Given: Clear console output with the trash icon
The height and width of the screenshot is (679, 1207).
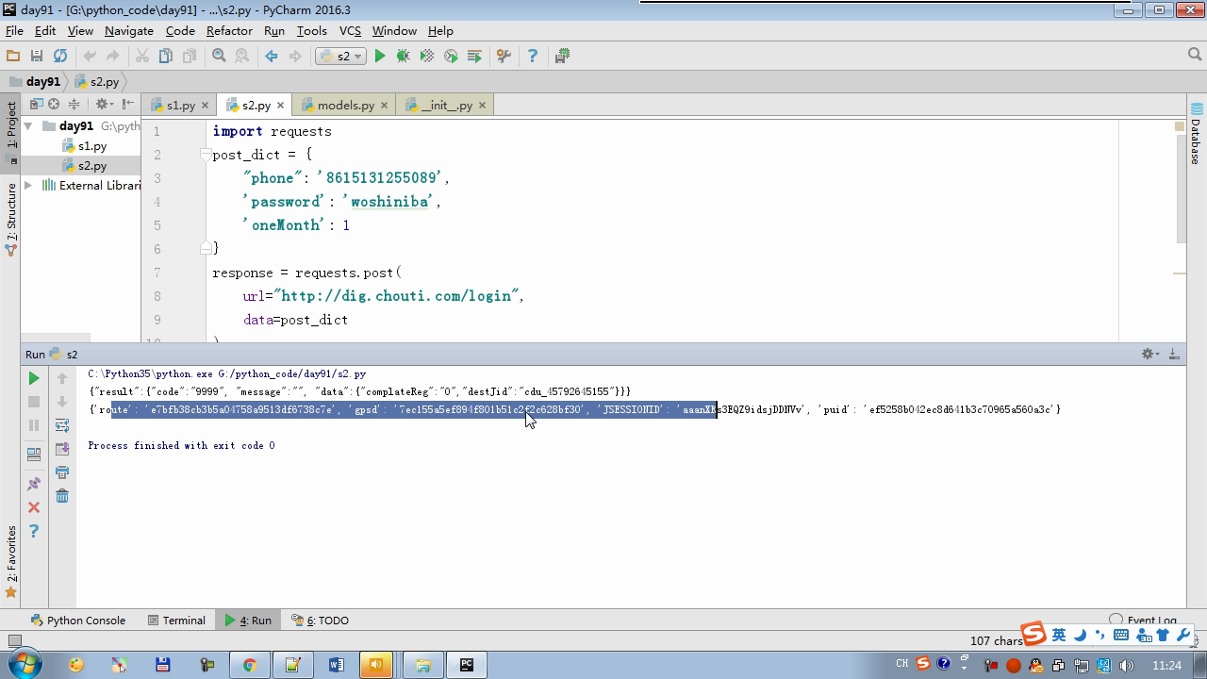Looking at the screenshot, I should coord(62,496).
